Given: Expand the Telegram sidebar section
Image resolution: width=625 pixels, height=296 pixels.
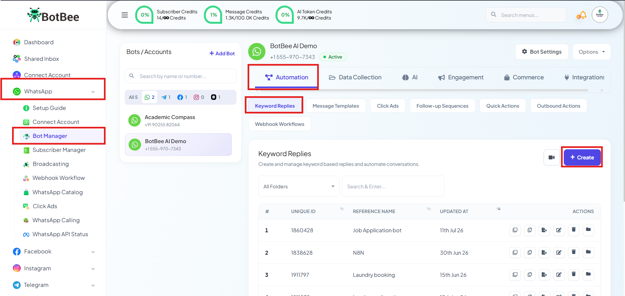Looking at the screenshot, I should click(93, 285).
